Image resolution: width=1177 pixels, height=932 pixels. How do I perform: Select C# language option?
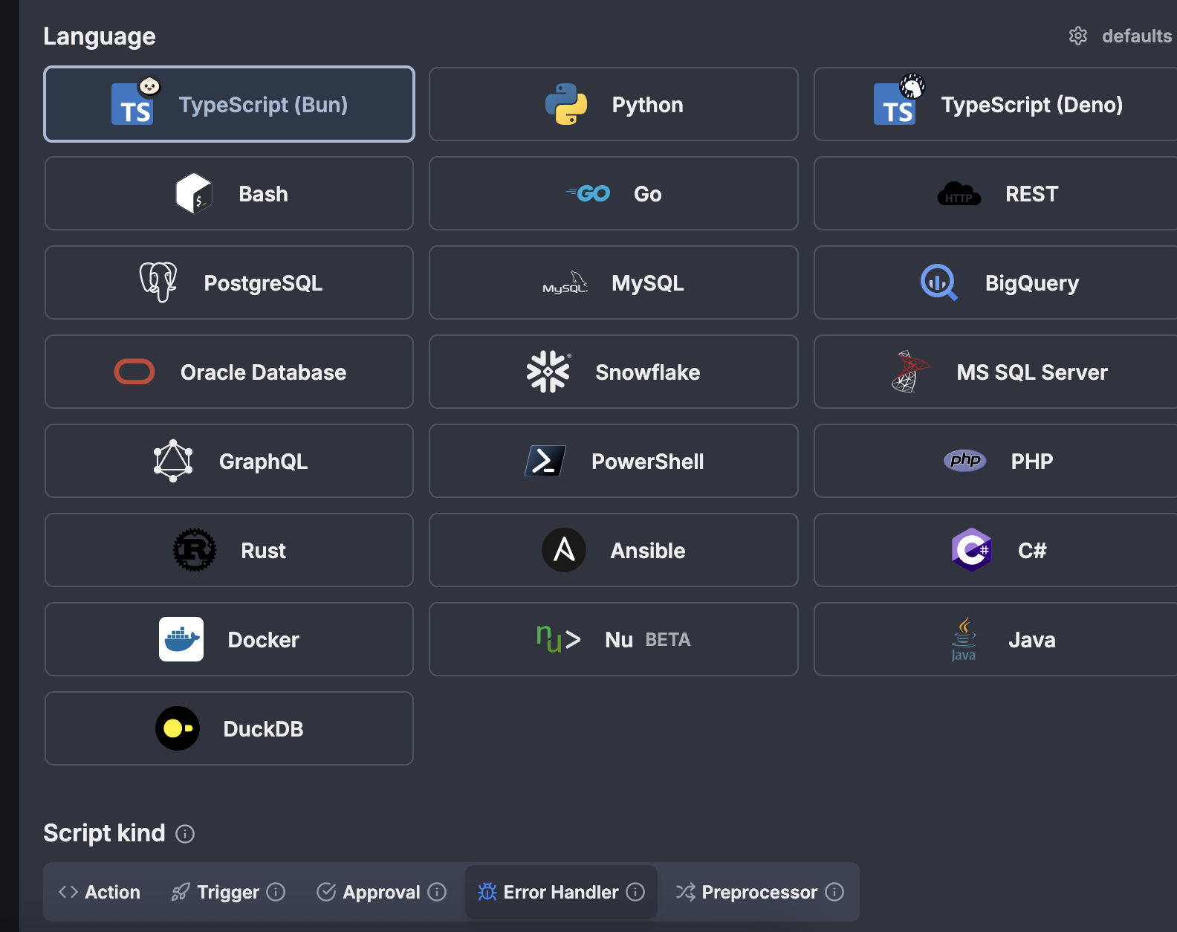coord(996,550)
